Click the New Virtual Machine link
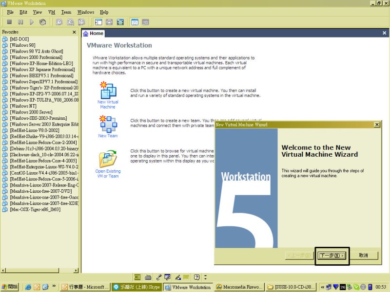390x292 pixels. 108,105
